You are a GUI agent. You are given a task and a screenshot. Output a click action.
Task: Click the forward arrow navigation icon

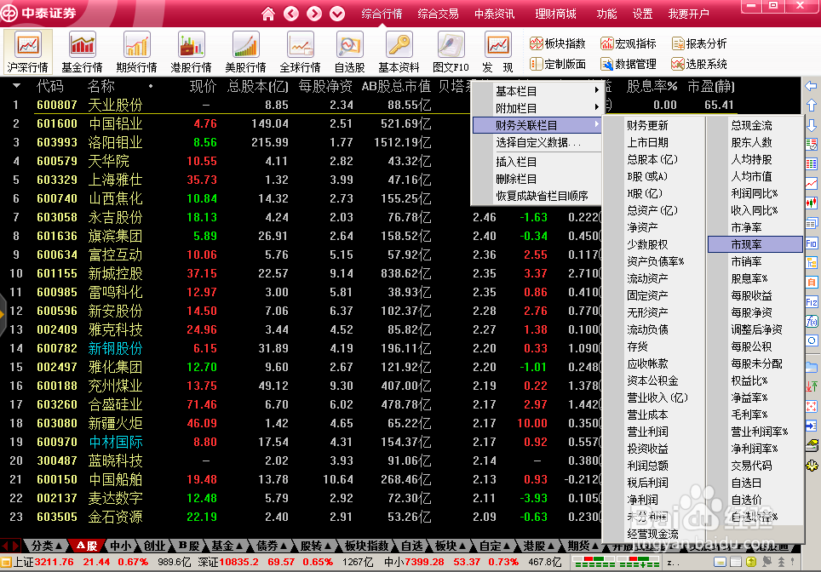pyautogui.click(x=314, y=14)
